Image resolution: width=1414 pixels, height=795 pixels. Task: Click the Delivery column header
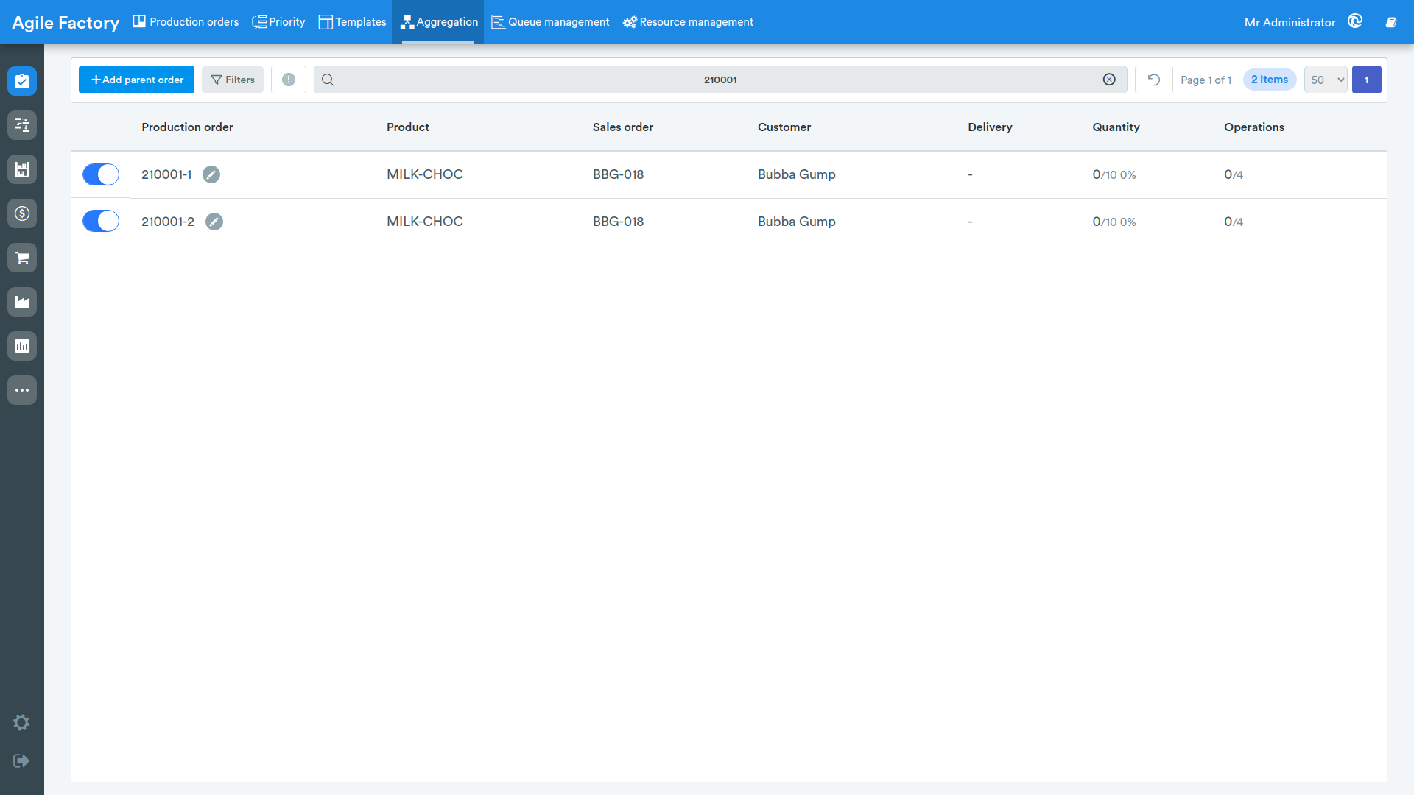pos(990,127)
